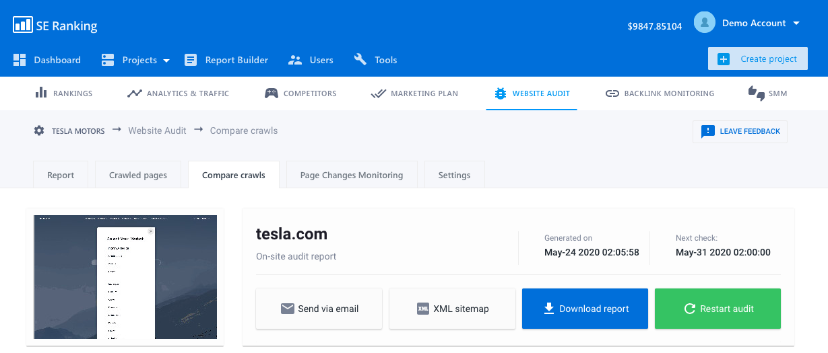Open the Dashboard grid icon
This screenshot has width=828, height=353.
[x=20, y=60]
